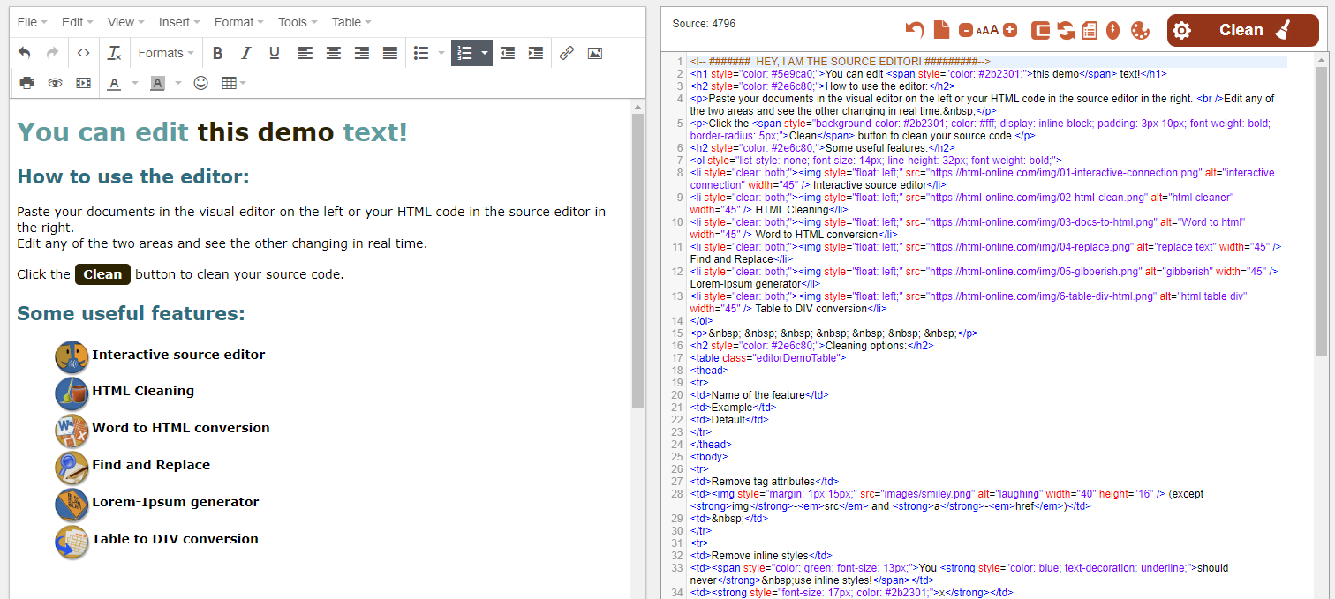Click the emoticons smiley icon

point(200,82)
